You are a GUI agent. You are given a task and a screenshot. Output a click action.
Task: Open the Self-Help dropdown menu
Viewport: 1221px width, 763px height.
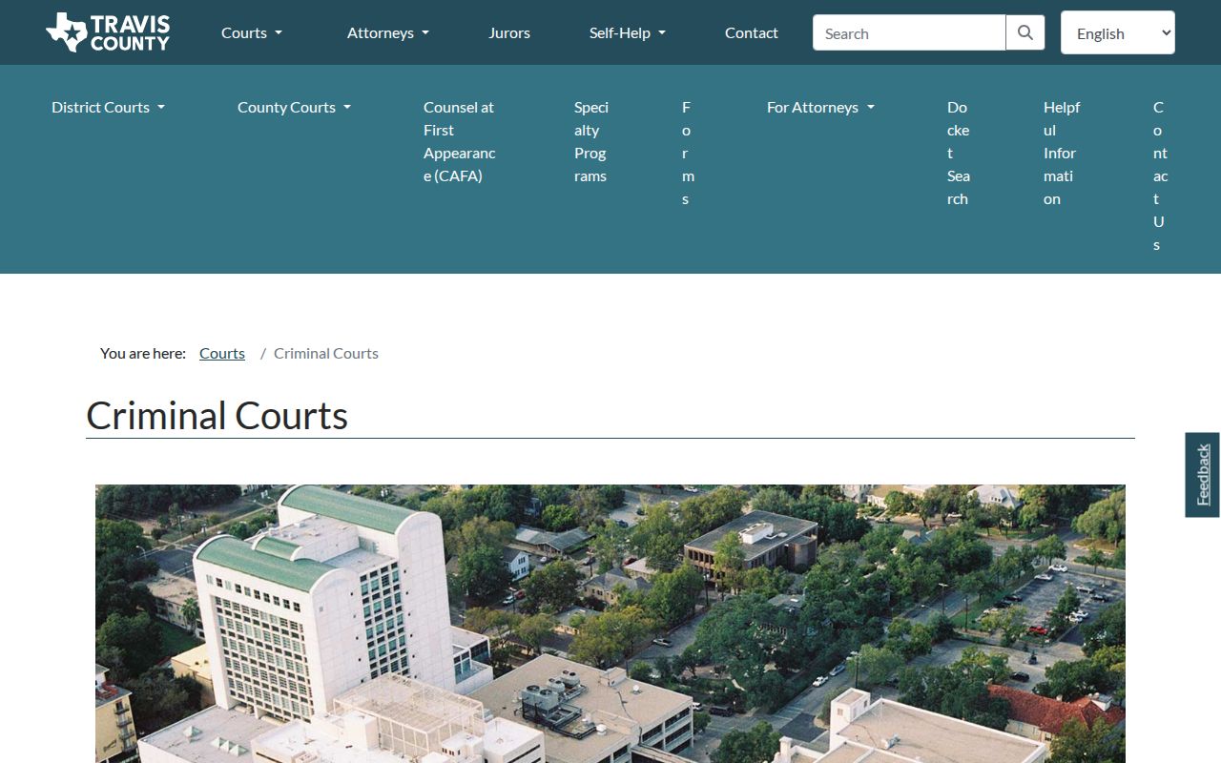[x=628, y=32]
